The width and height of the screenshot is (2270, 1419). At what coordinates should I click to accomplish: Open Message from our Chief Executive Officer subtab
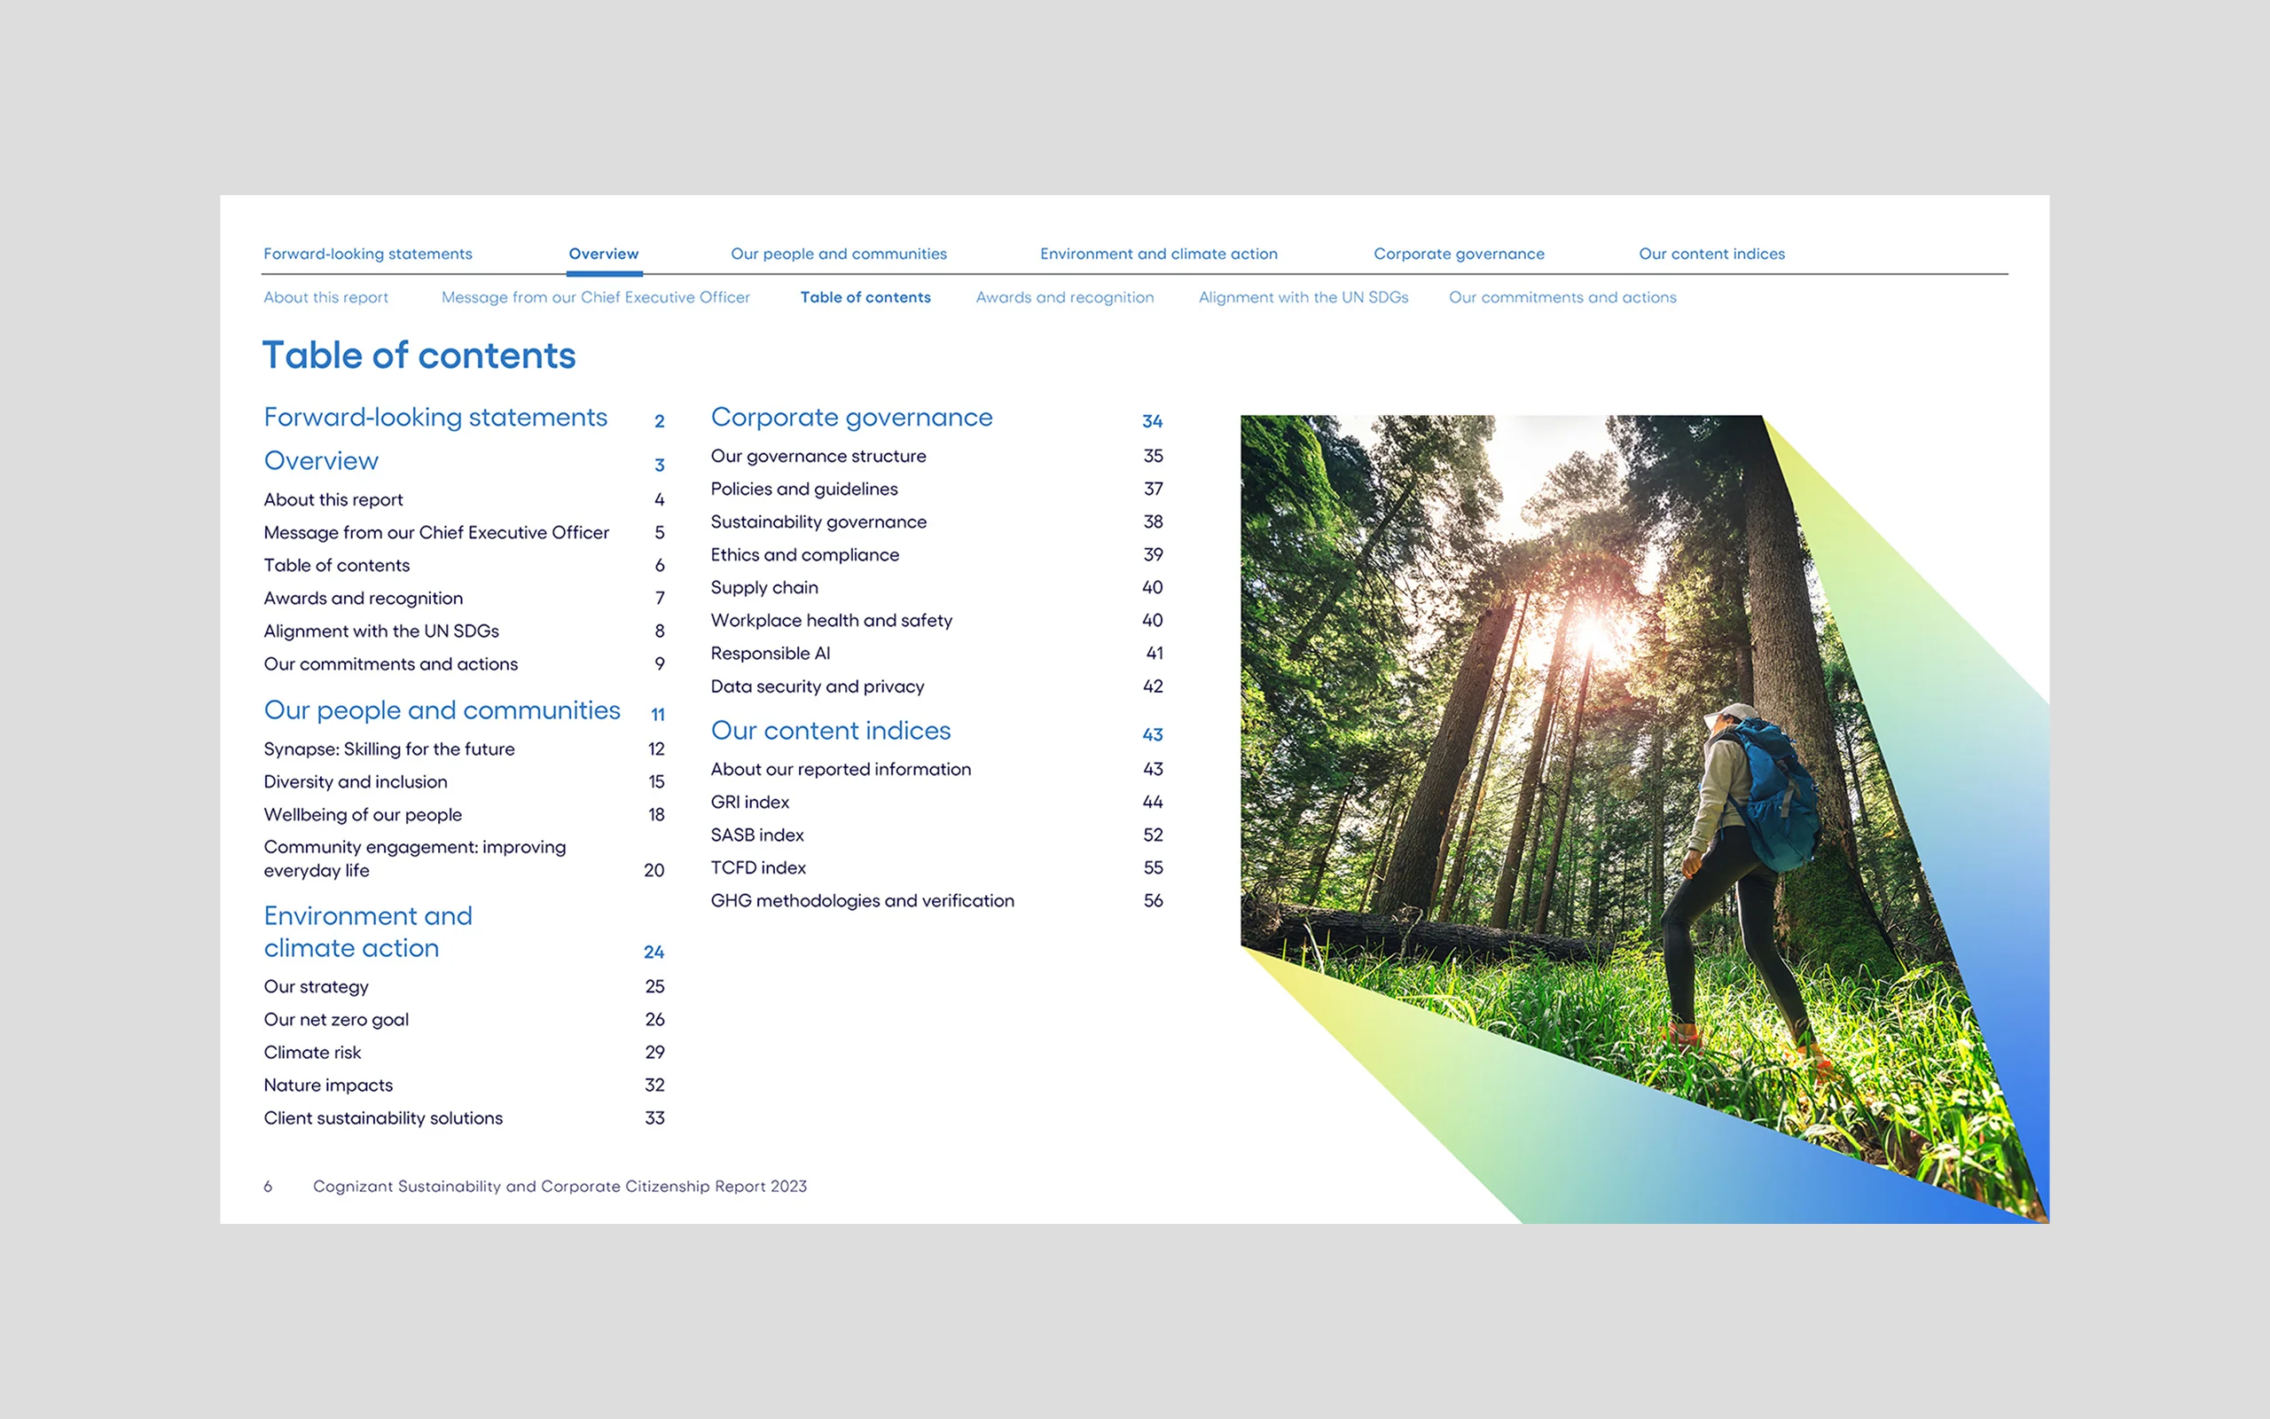coord(596,297)
